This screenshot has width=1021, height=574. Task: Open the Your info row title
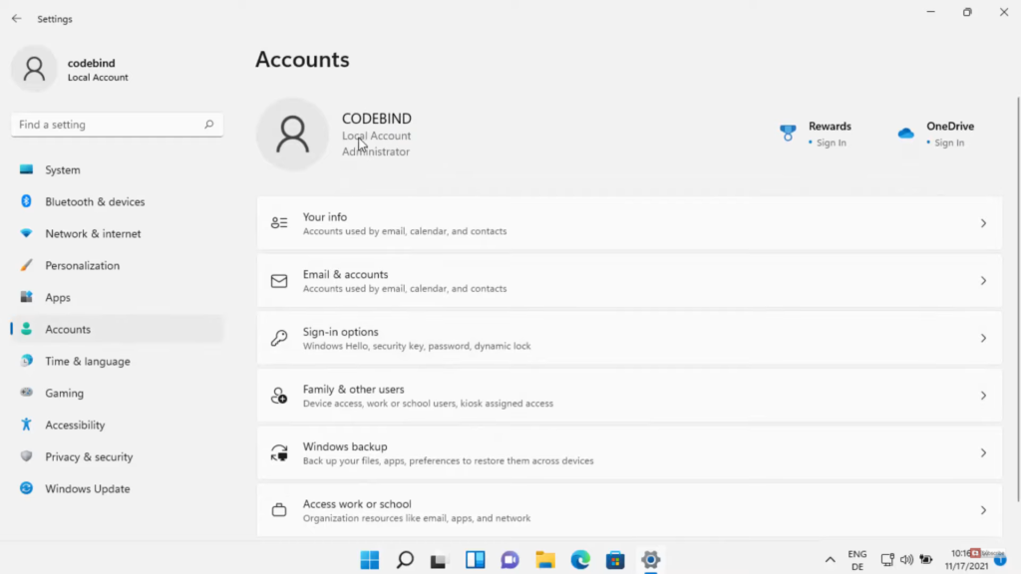coord(325,216)
